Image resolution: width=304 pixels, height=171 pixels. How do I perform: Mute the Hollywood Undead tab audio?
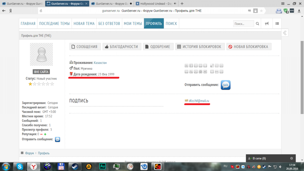pos(175,4)
